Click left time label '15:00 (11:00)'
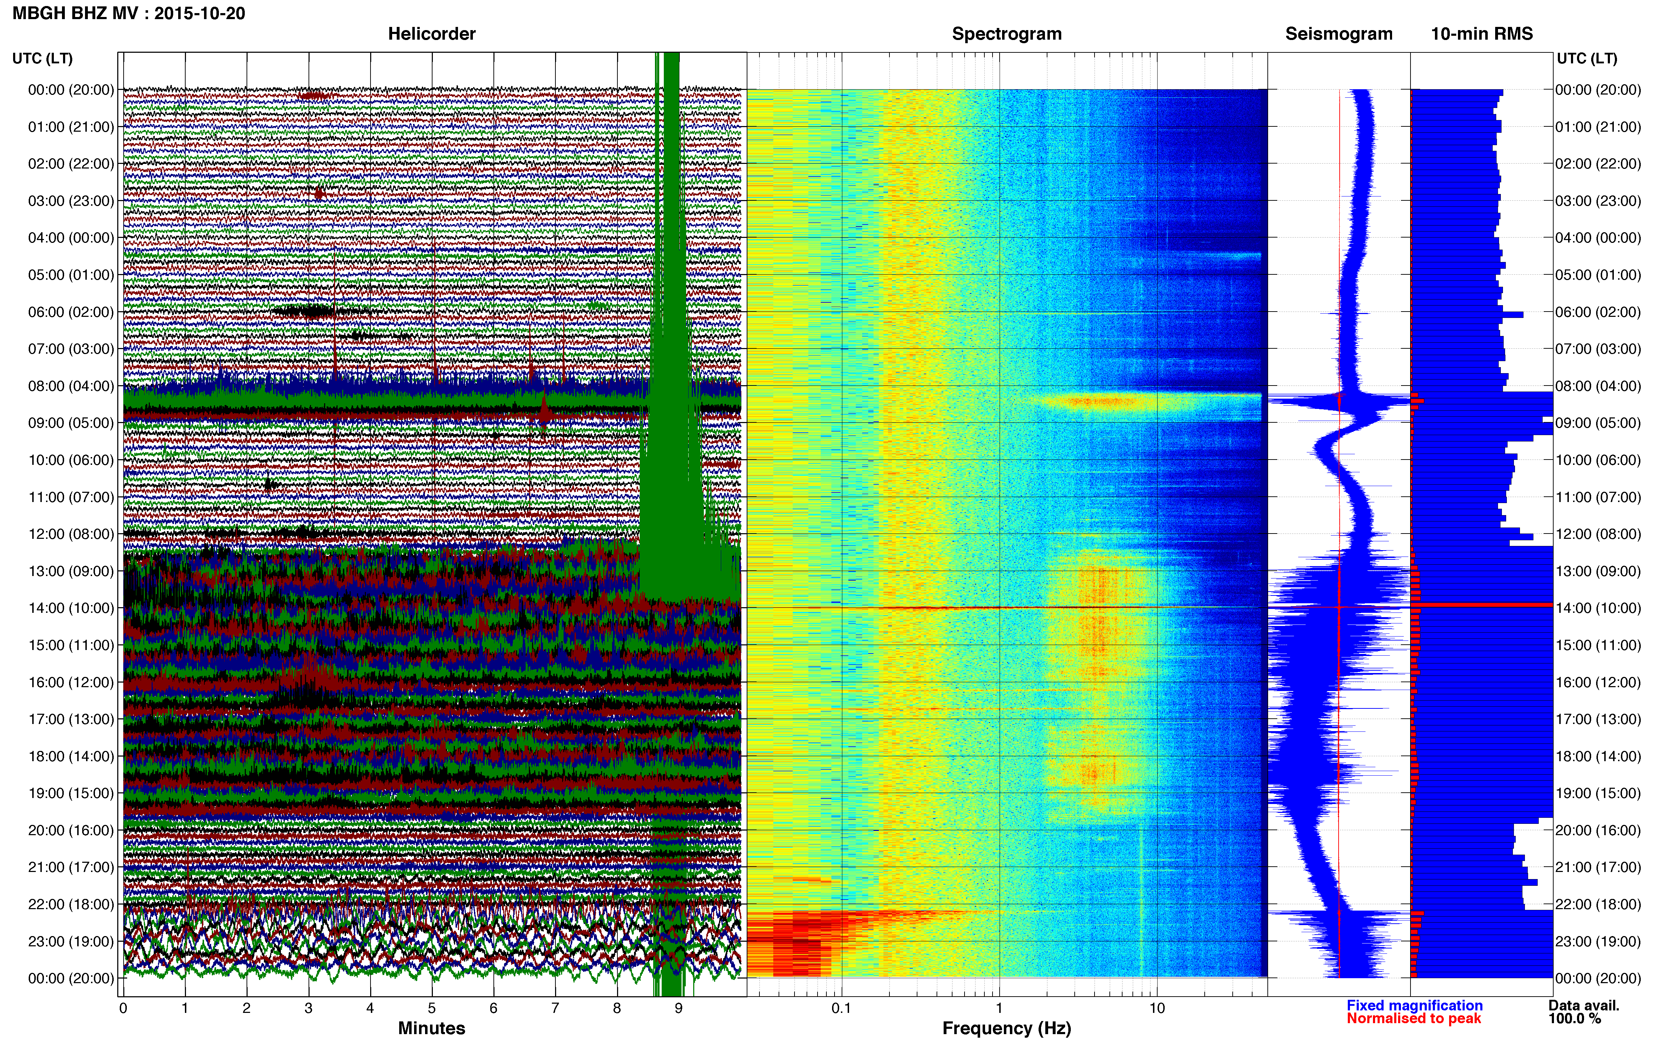Screen dimensions: 1679x1049 pyautogui.click(x=71, y=645)
